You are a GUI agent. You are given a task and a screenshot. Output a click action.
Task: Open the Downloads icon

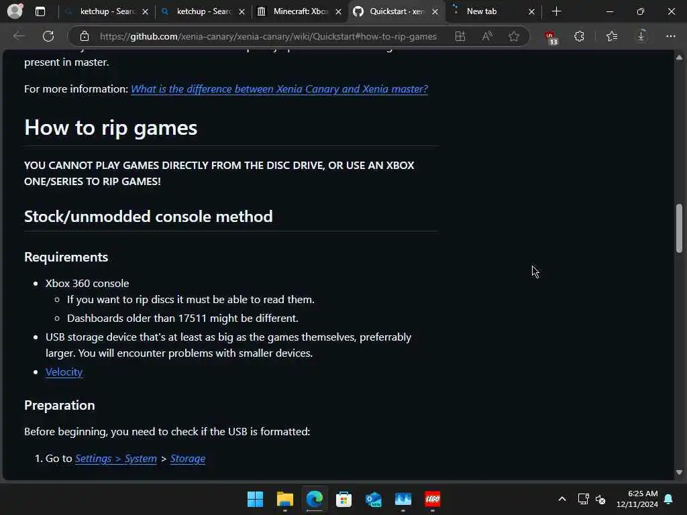tap(641, 36)
